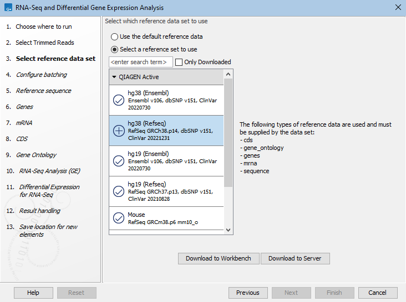Click the reference list scrollbar down arrow
Image resolution: width=406 pixels, height=302 pixels.
coord(229,229)
